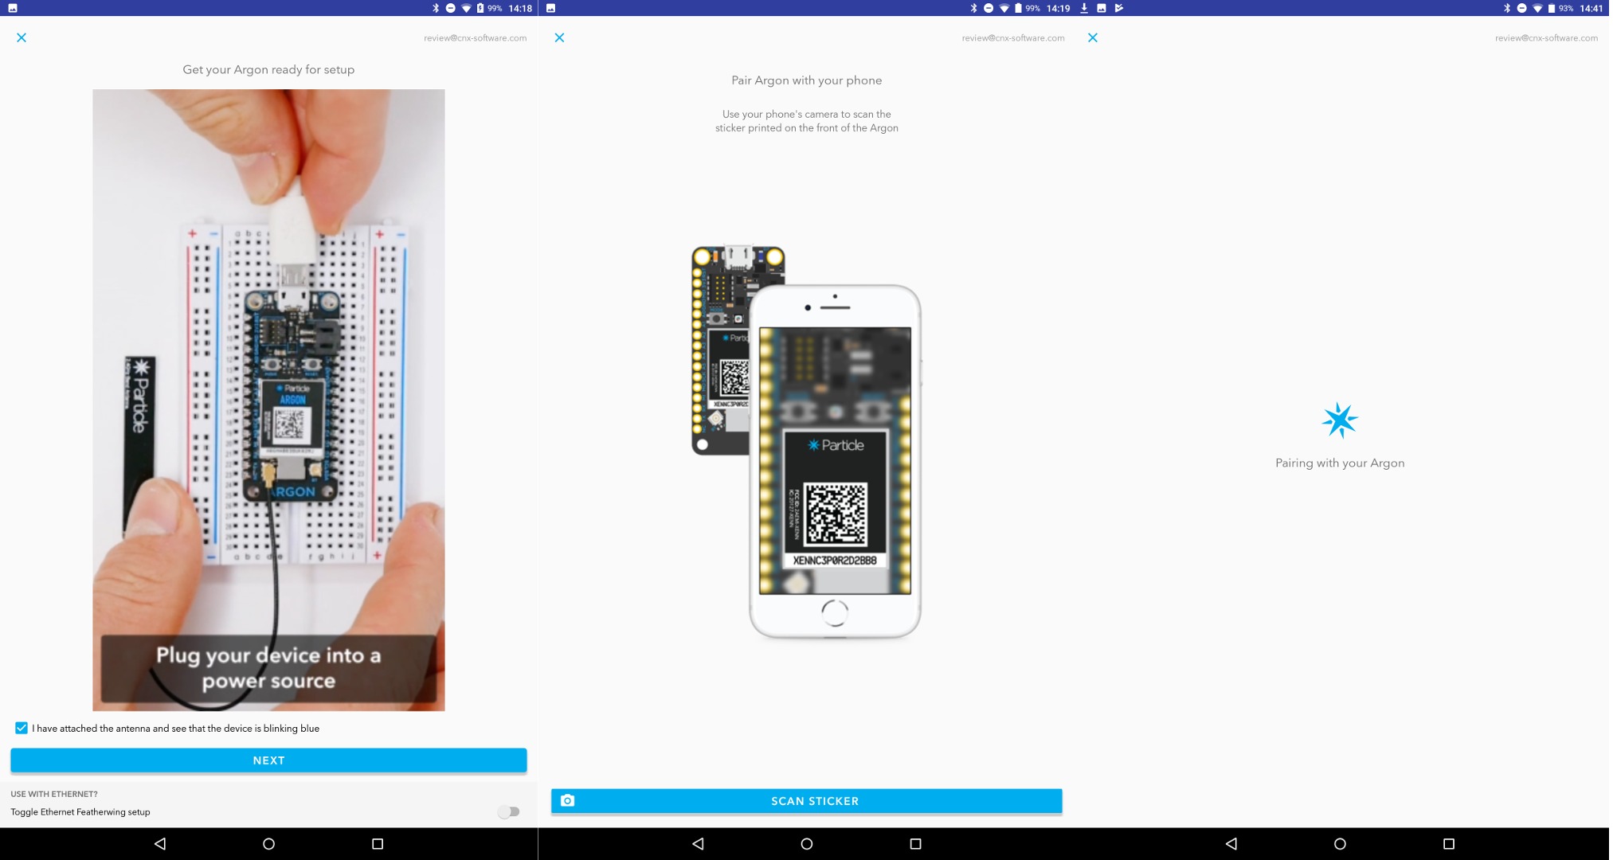Tap the phone scanning Argon sticker illustration
The width and height of the screenshot is (1613, 860).
[806, 443]
